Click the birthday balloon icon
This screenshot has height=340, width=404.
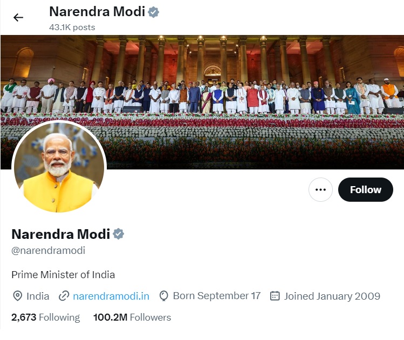coord(164,296)
